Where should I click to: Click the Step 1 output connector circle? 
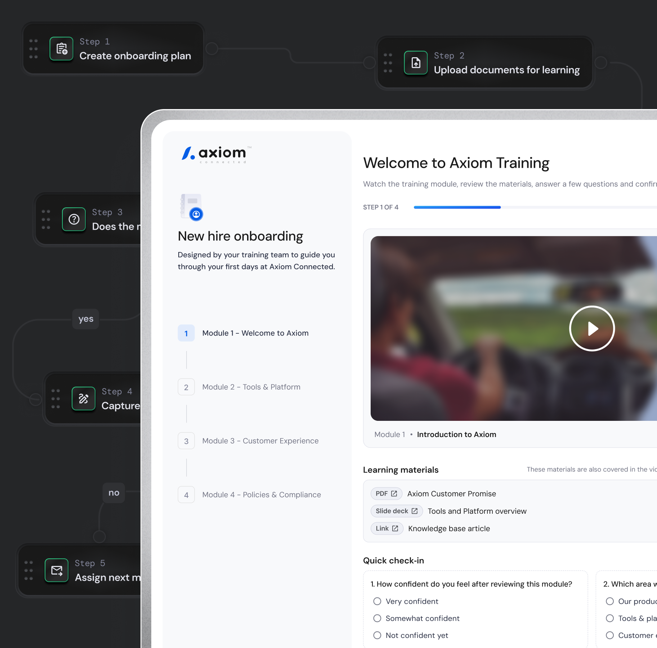tap(212, 49)
